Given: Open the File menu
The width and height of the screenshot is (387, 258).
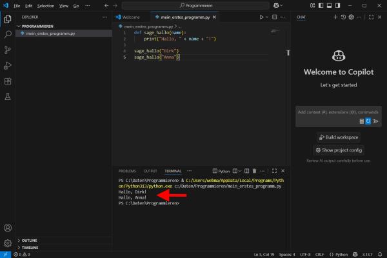Looking at the screenshot, I should [17, 6].
